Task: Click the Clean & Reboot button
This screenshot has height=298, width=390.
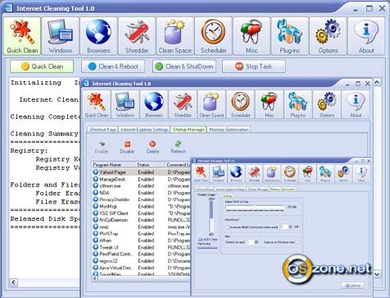Action: pyautogui.click(x=113, y=66)
